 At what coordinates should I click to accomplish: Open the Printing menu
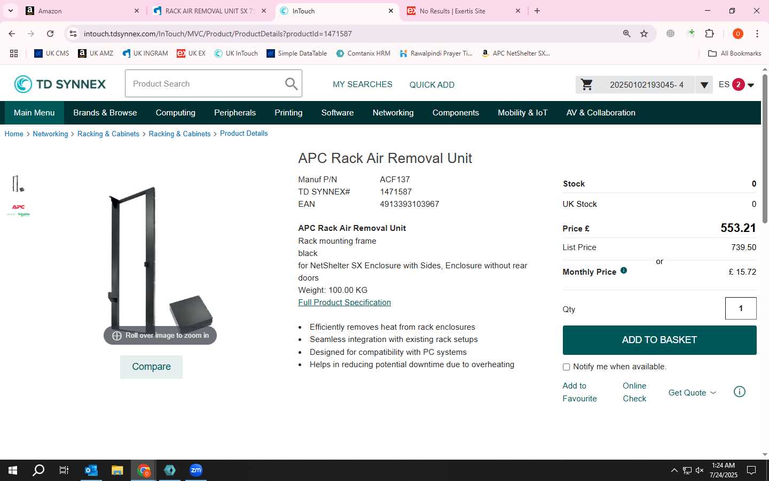point(288,113)
